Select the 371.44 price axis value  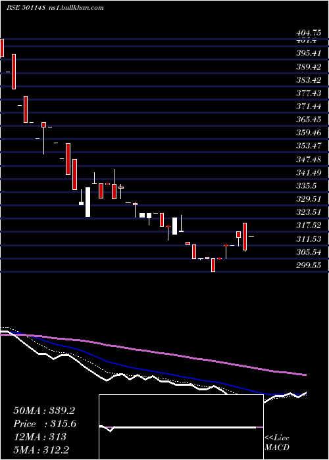[309, 106]
